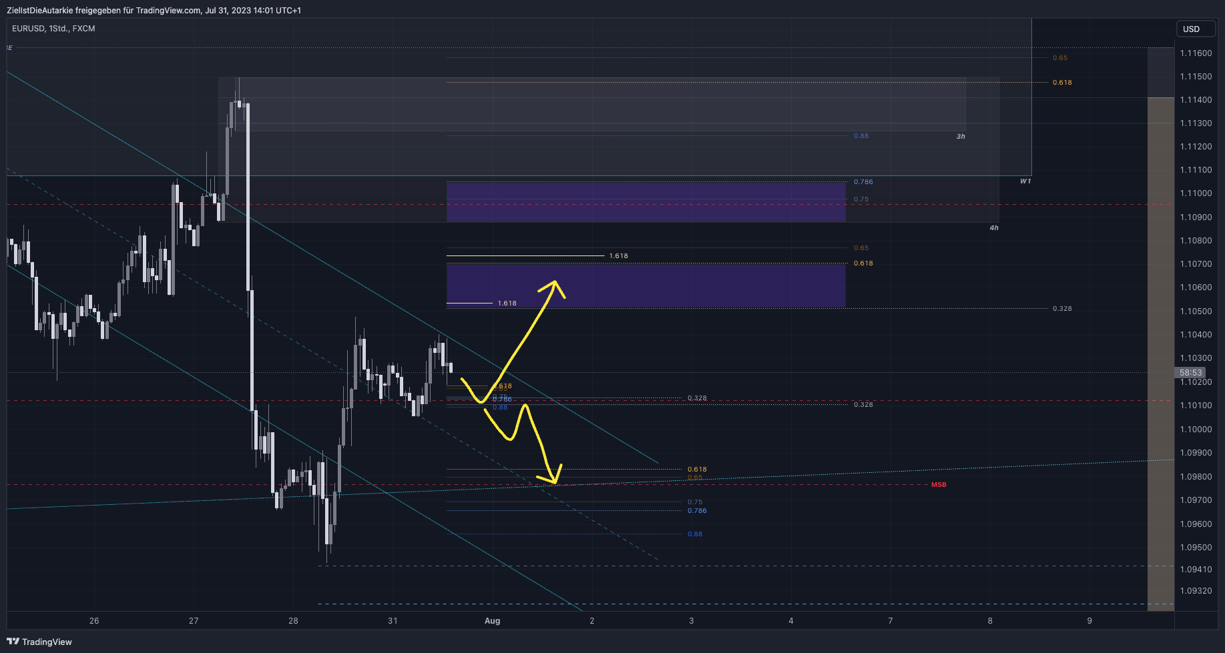
Task: Click the 1.09800 price axis label
Action: [1196, 477]
